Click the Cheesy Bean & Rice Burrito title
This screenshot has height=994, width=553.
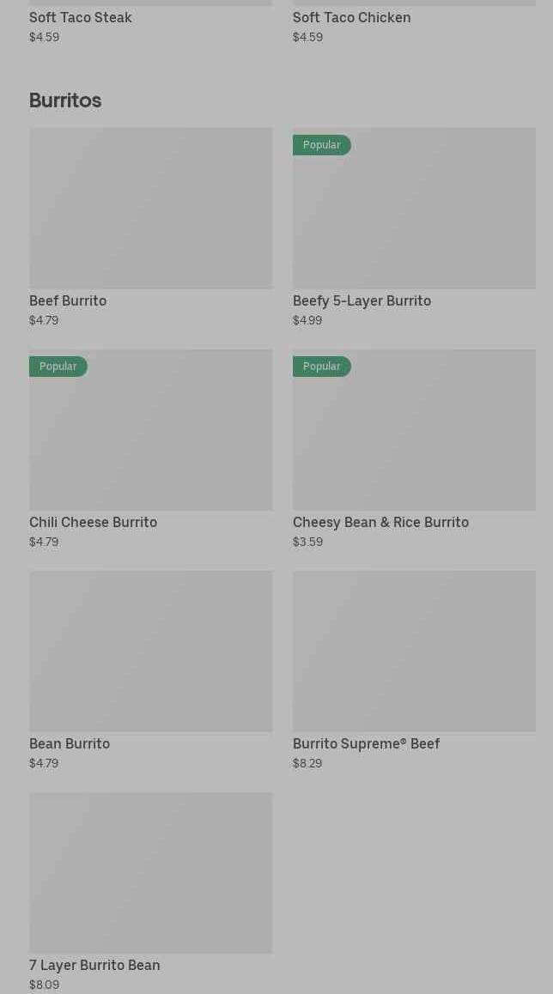coord(380,522)
